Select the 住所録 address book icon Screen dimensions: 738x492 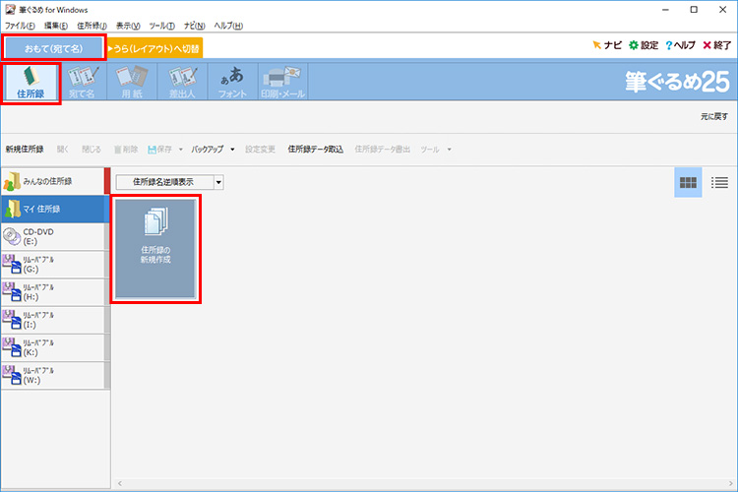click(31, 83)
